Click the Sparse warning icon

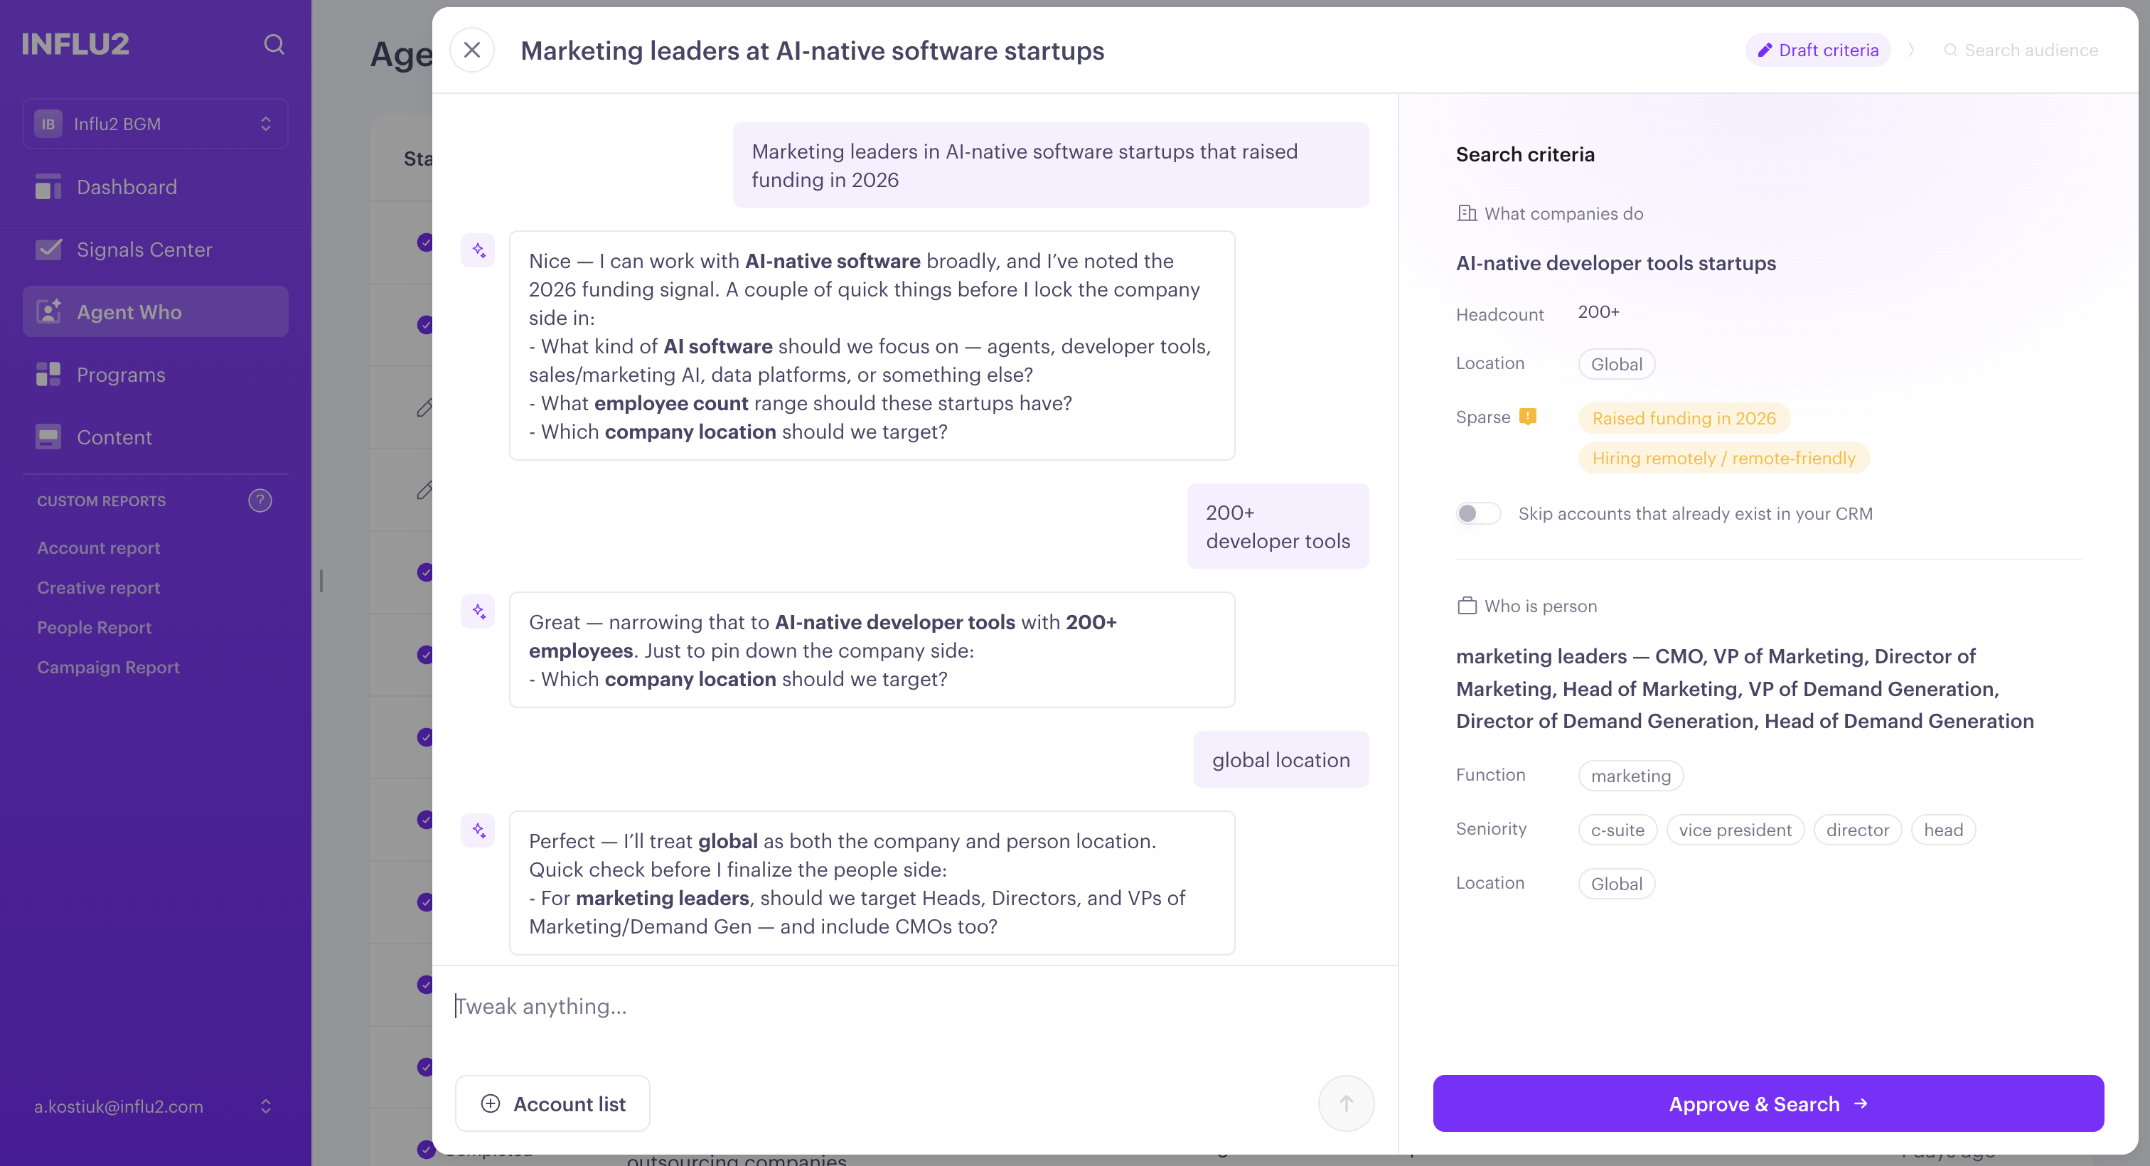[1527, 417]
